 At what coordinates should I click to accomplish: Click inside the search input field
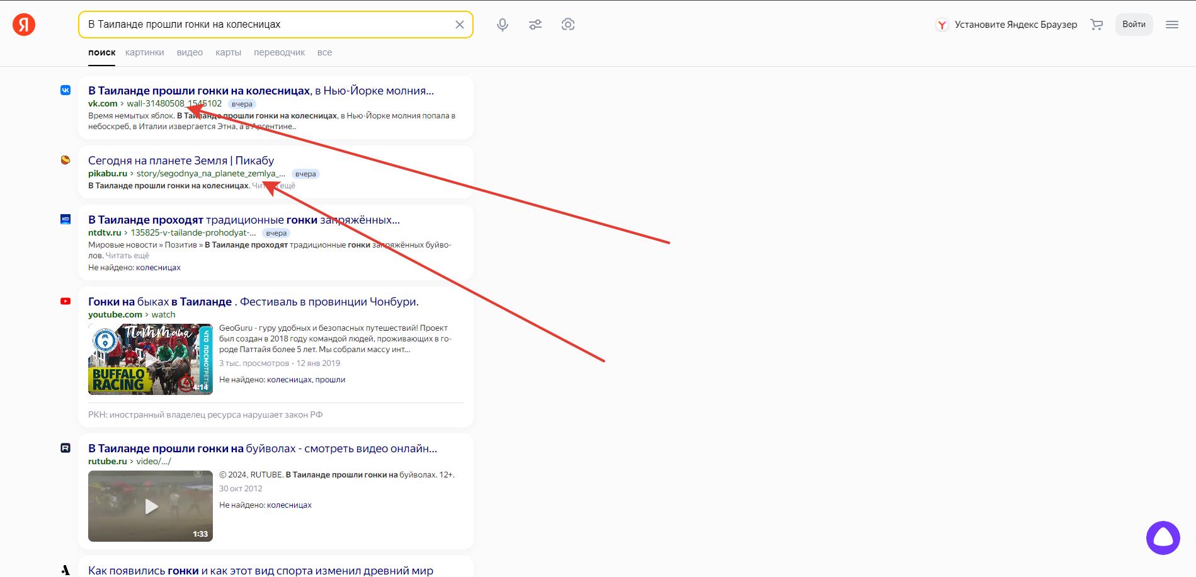point(265,25)
